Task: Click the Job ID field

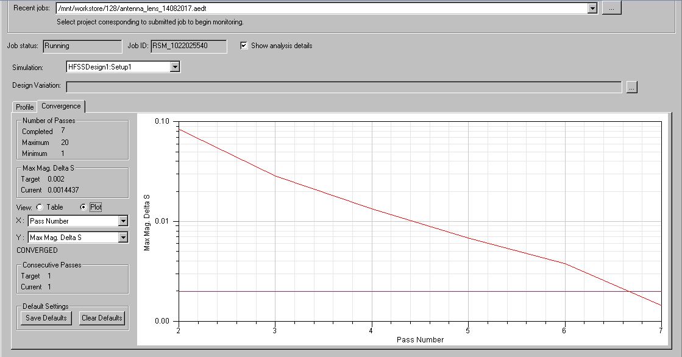Action: [x=188, y=46]
